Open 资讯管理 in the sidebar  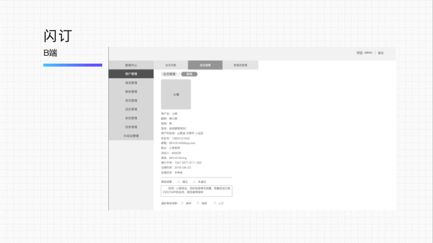click(x=131, y=101)
